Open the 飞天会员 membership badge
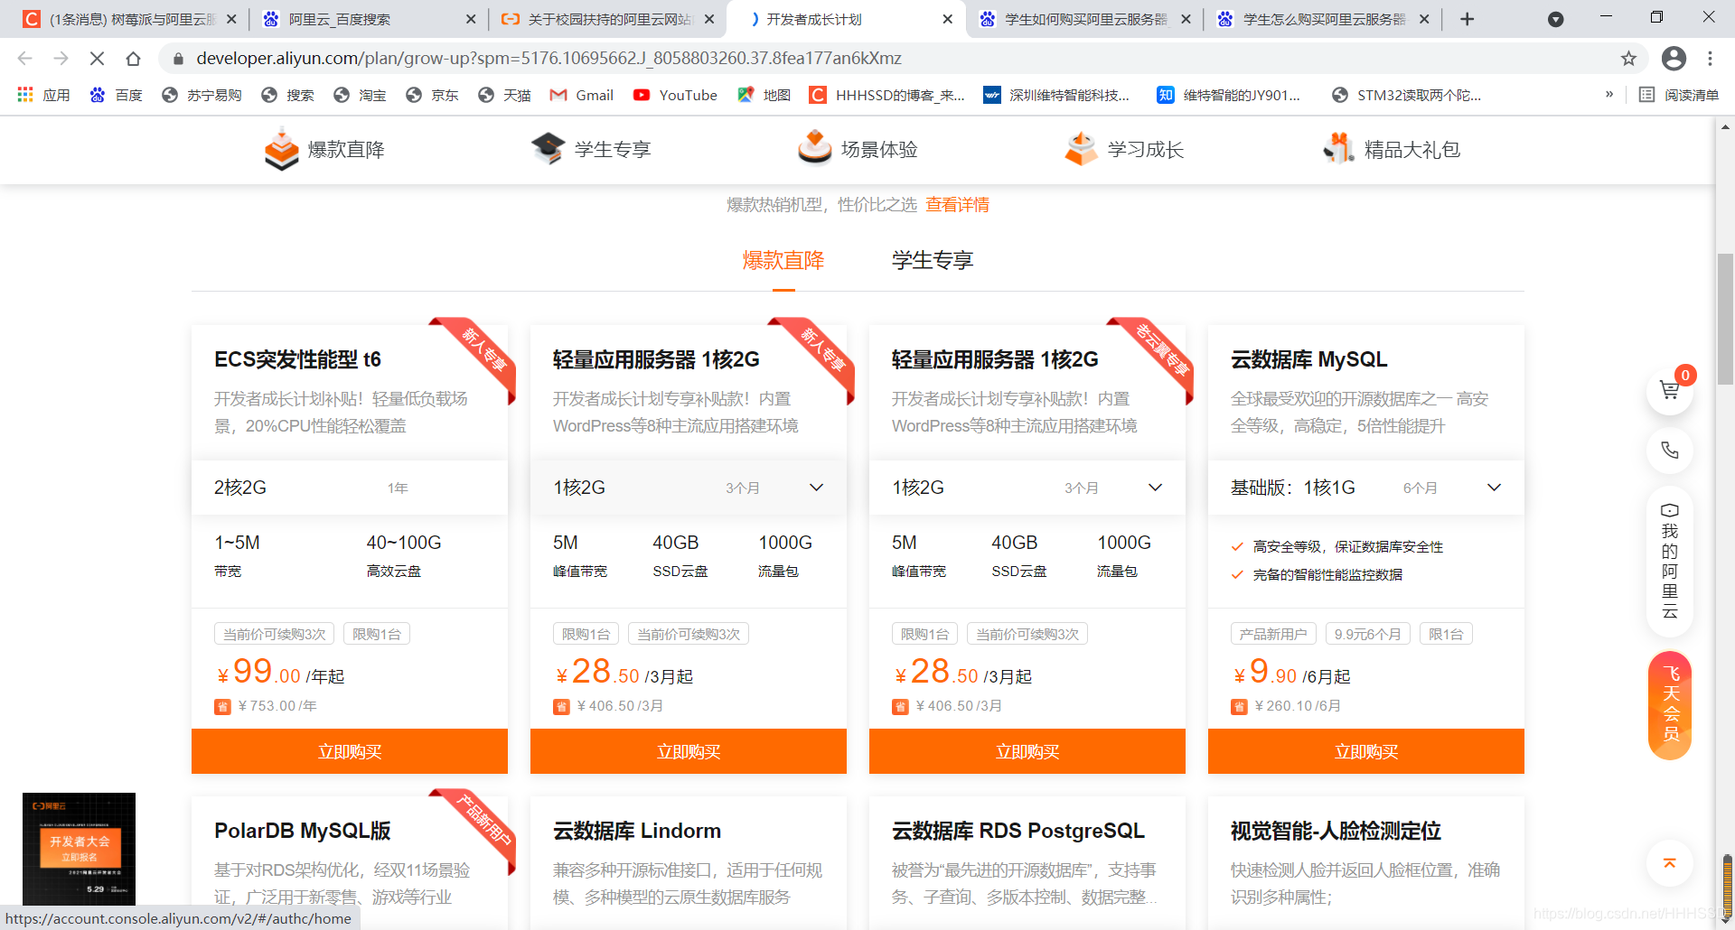The width and height of the screenshot is (1735, 930). (1670, 705)
